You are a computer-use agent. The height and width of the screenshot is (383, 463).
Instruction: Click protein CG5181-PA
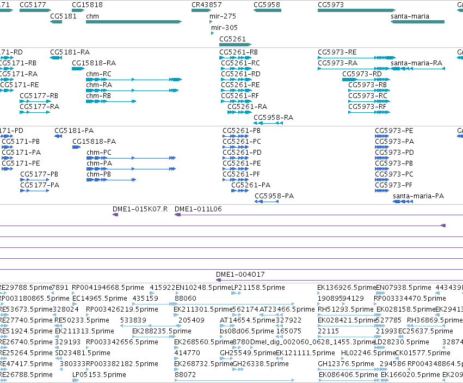58,136
